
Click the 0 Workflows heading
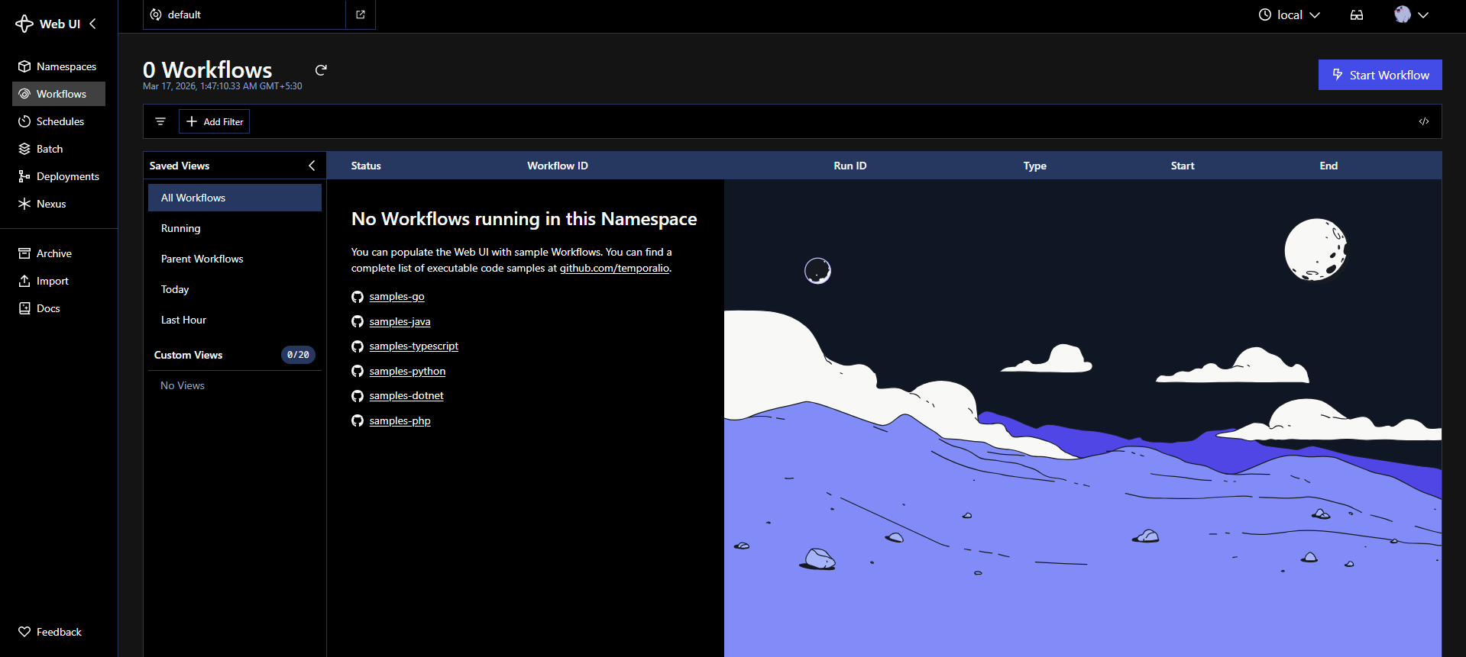(207, 69)
